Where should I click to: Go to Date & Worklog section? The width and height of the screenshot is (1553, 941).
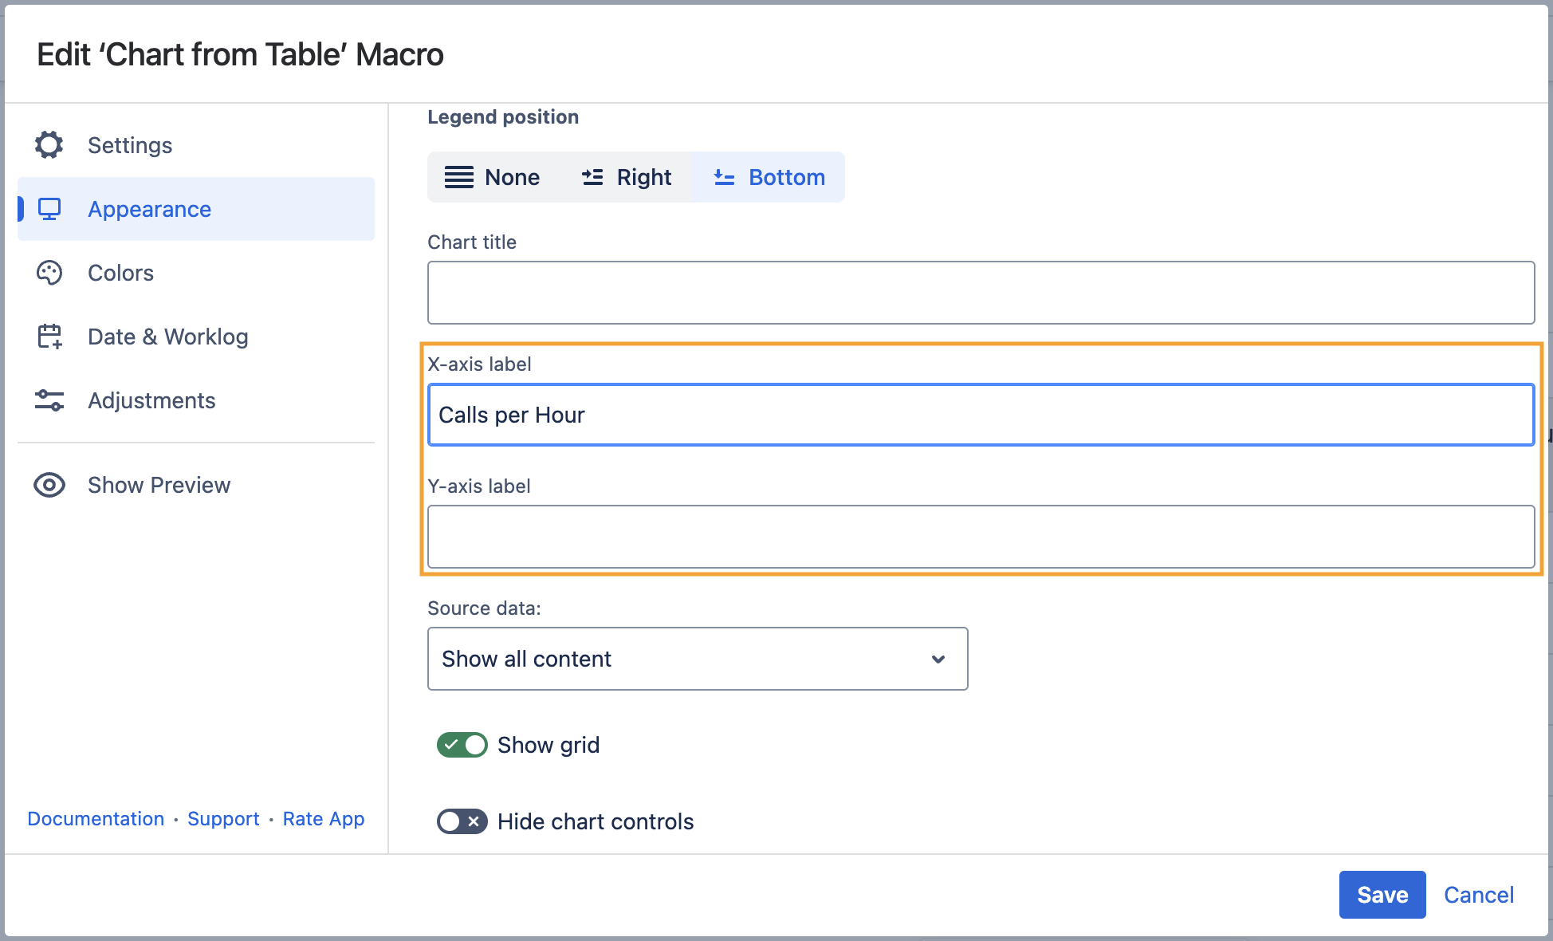[x=167, y=337]
